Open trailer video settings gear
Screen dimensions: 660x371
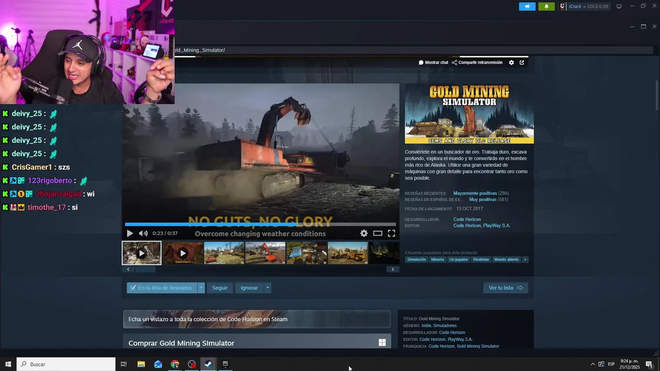[364, 233]
